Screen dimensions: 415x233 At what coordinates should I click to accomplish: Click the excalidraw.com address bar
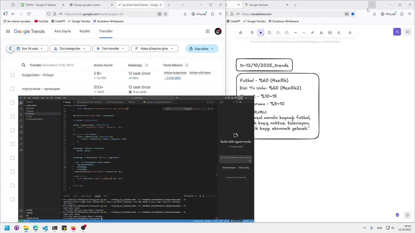point(292,14)
